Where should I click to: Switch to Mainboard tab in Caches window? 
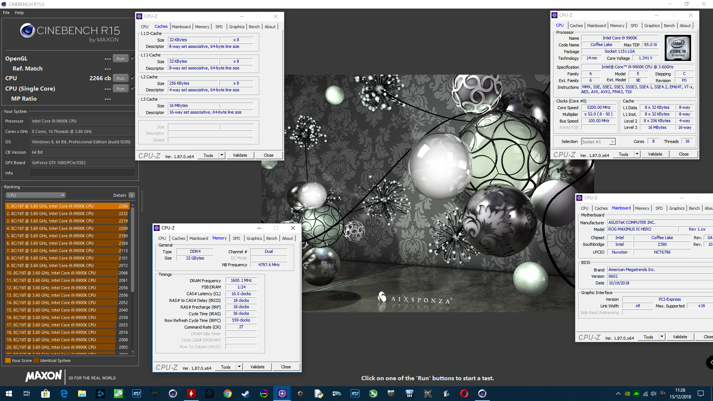pos(181,27)
